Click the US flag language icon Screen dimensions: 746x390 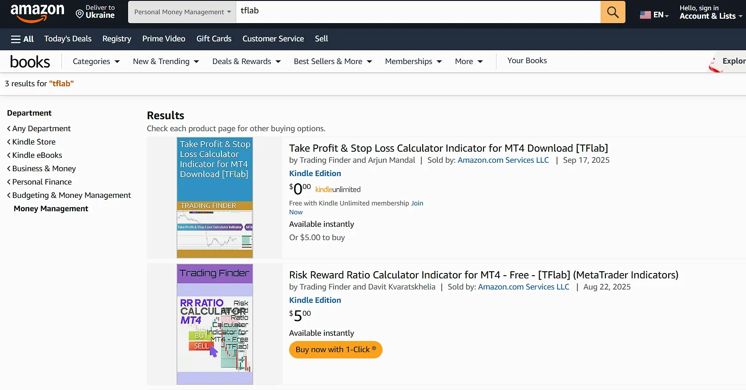point(645,15)
